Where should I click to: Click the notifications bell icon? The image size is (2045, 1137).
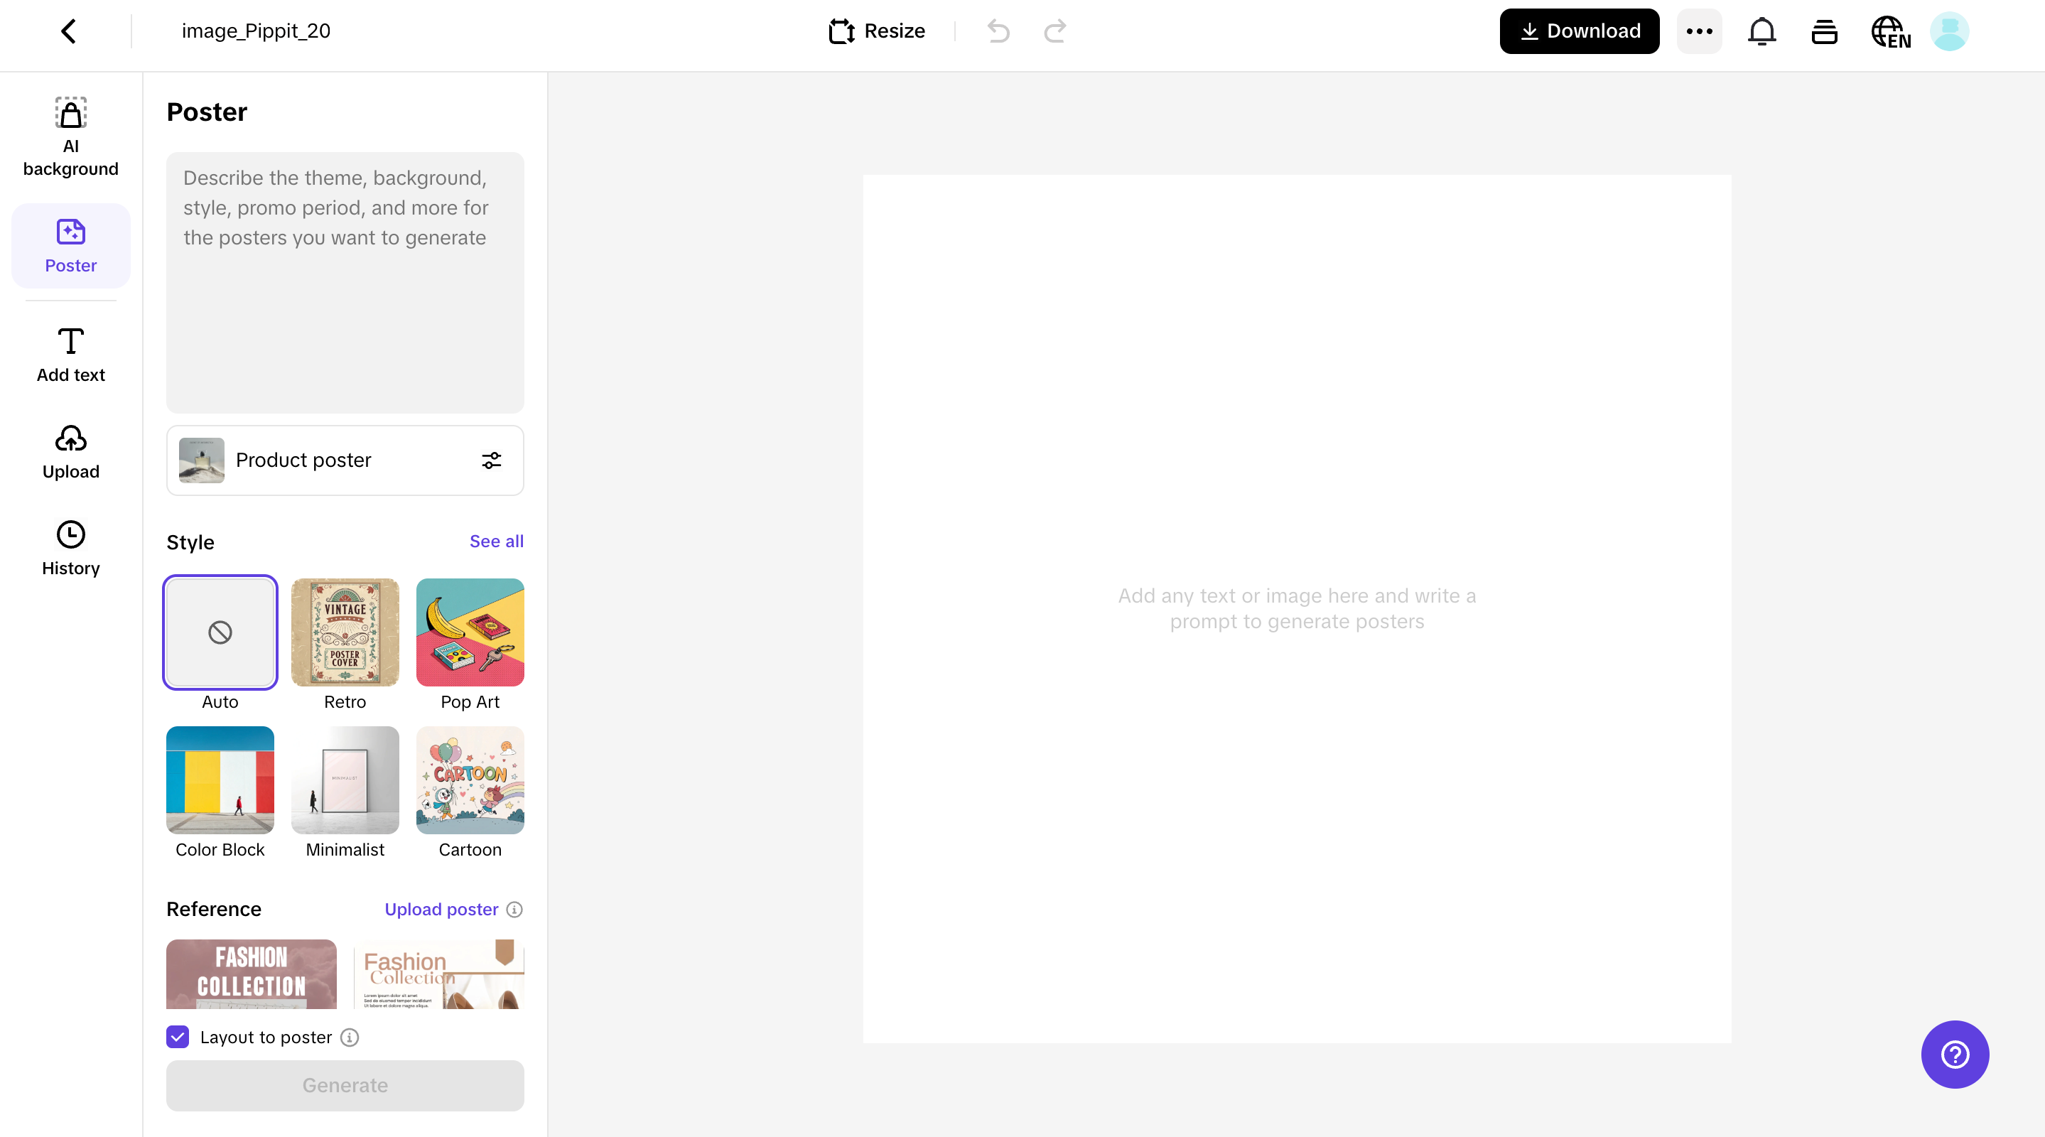1761,31
